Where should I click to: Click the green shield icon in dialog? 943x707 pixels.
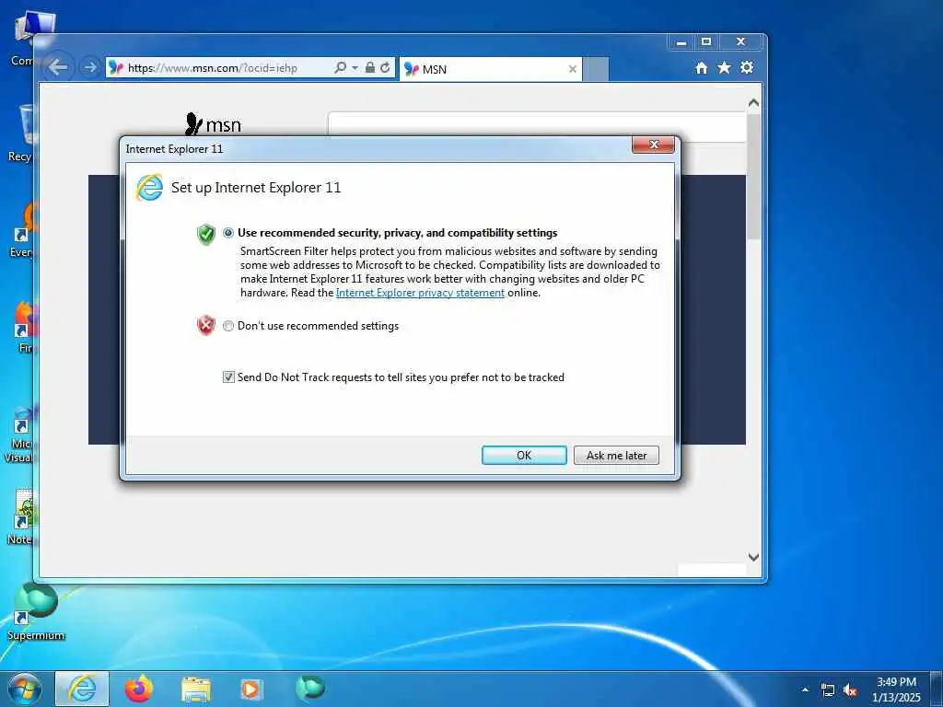(x=205, y=234)
